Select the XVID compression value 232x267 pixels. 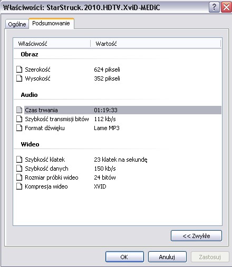click(100, 186)
